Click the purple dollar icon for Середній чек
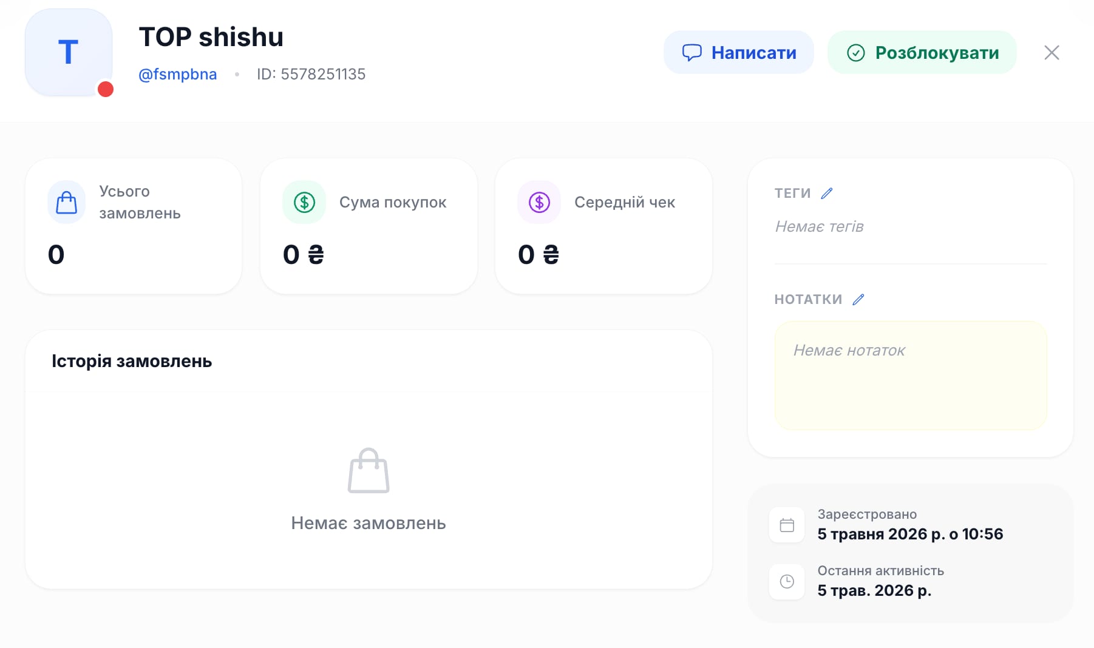Image resolution: width=1094 pixels, height=648 pixels. click(539, 202)
